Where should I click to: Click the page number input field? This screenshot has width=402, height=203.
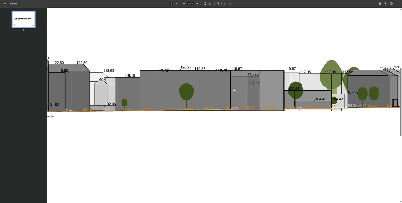[x=171, y=4]
